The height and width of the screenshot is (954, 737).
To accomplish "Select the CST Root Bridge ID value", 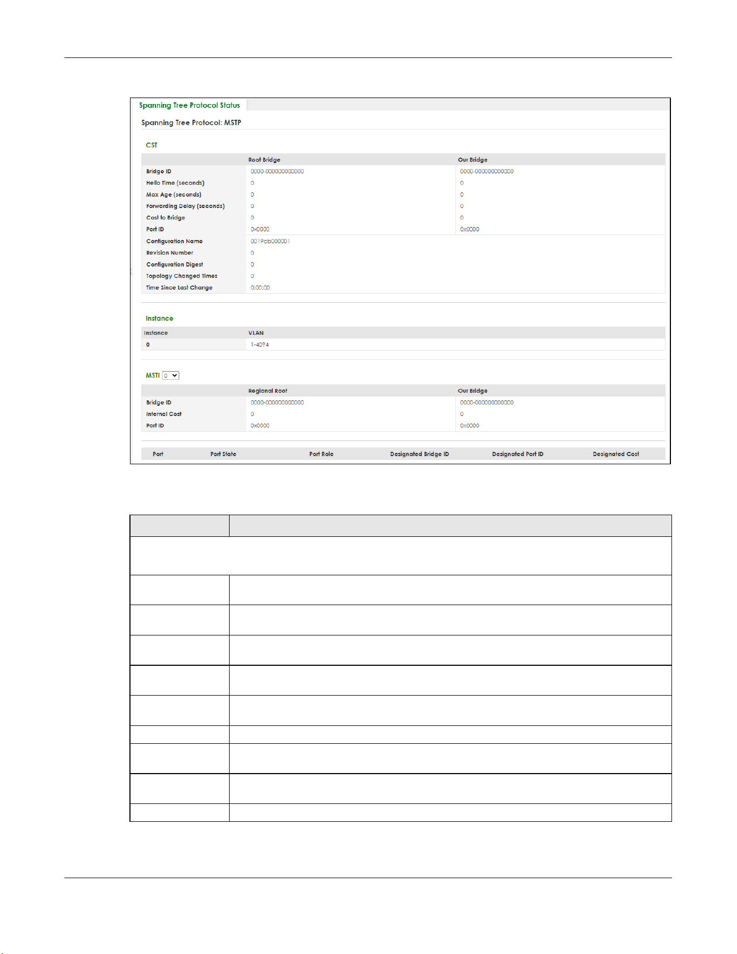I will (277, 172).
